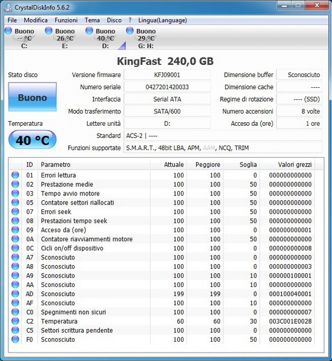Select drive D: at 40 °C
Viewport: 332px width, 361px height.
(x=101, y=38)
